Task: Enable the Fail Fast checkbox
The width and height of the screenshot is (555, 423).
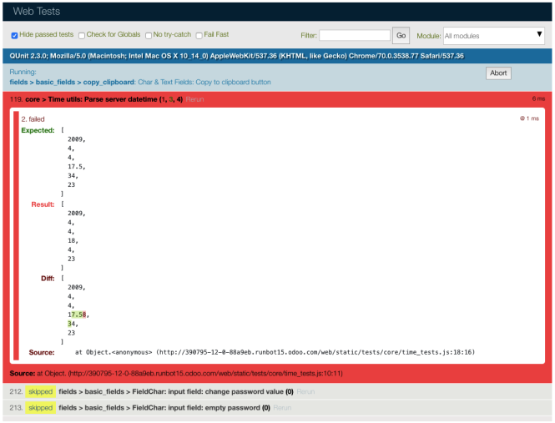Action: [x=199, y=35]
